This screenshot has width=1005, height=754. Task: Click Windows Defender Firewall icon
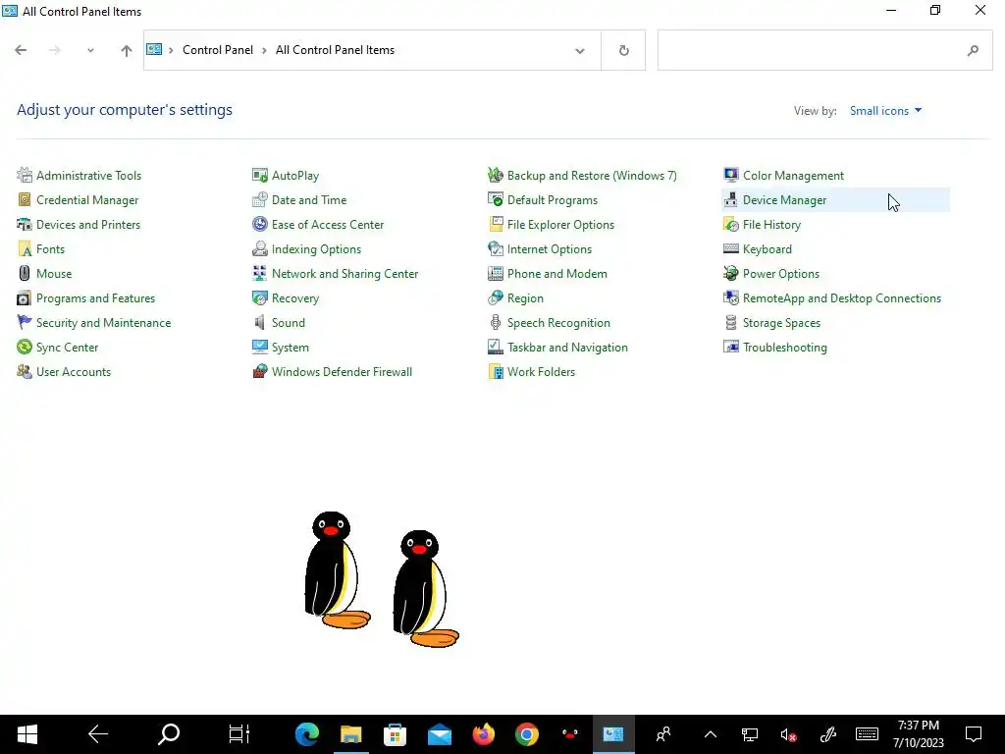coord(259,371)
